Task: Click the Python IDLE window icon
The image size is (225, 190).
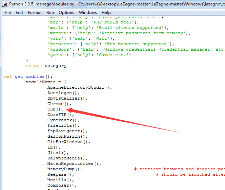Action: [5, 4]
